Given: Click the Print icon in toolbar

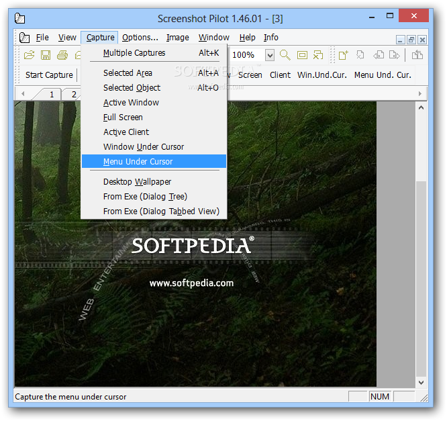Looking at the screenshot, I should click(x=62, y=55).
